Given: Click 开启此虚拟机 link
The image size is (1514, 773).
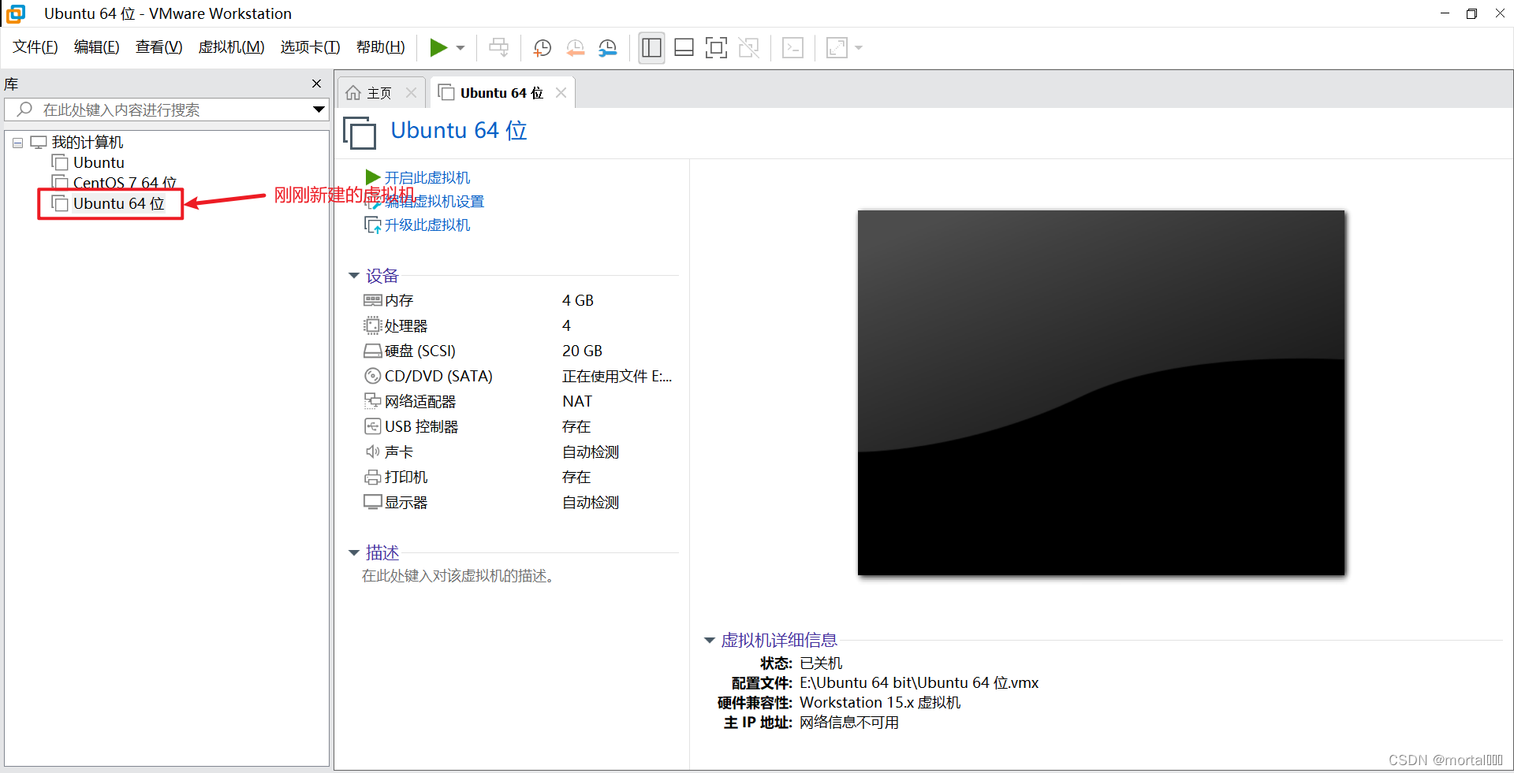Looking at the screenshot, I should 427,178.
